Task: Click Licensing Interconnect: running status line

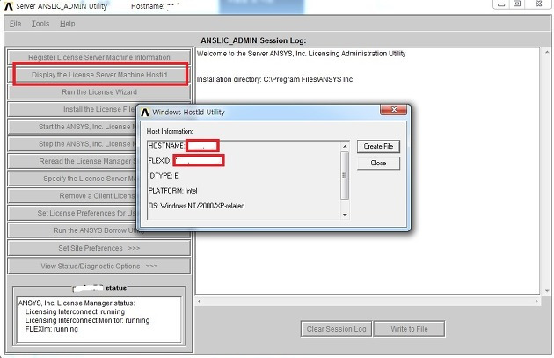Action: [75, 311]
